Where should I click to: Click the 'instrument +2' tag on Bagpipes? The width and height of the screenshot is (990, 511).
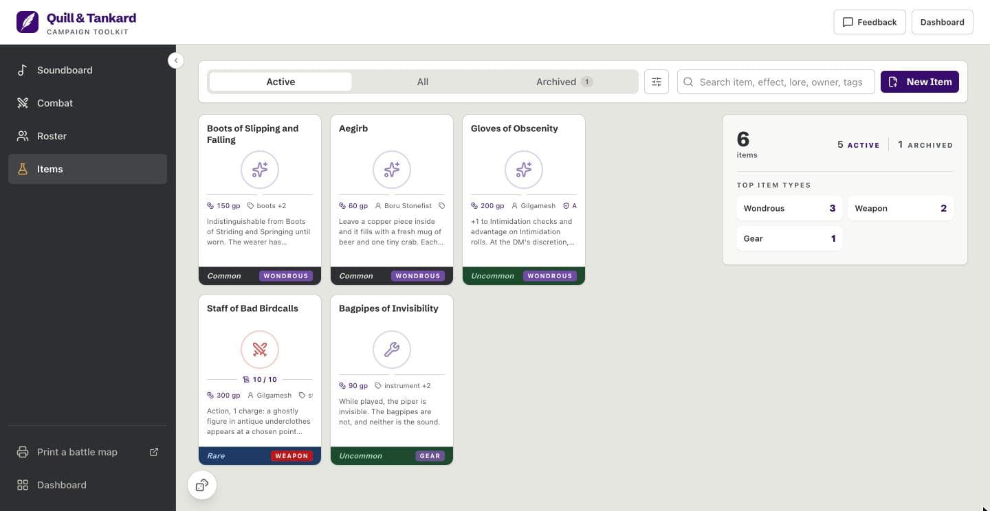(x=403, y=386)
